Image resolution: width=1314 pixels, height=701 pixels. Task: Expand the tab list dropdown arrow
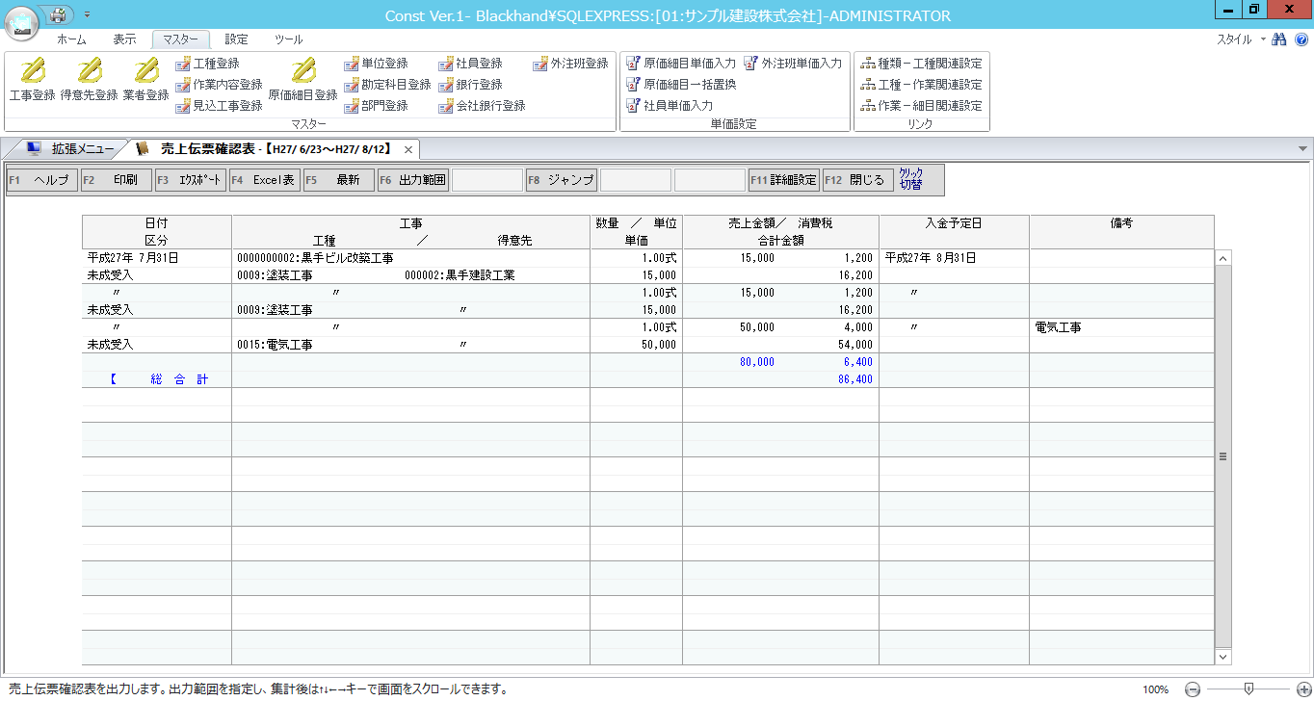(x=1302, y=149)
